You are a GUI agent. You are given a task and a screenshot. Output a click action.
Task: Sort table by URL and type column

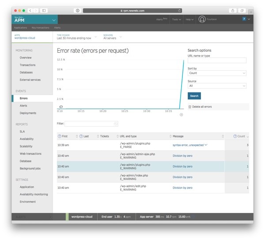[x=128, y=136]
